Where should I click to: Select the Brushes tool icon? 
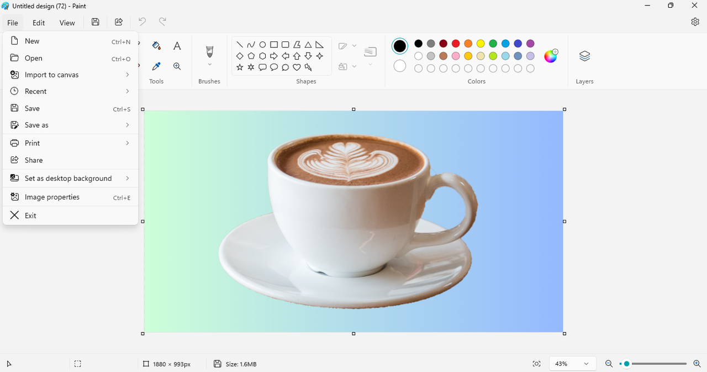pos(209,51)
